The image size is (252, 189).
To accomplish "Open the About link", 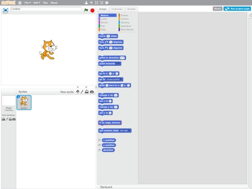I will (x=54, y=3).
